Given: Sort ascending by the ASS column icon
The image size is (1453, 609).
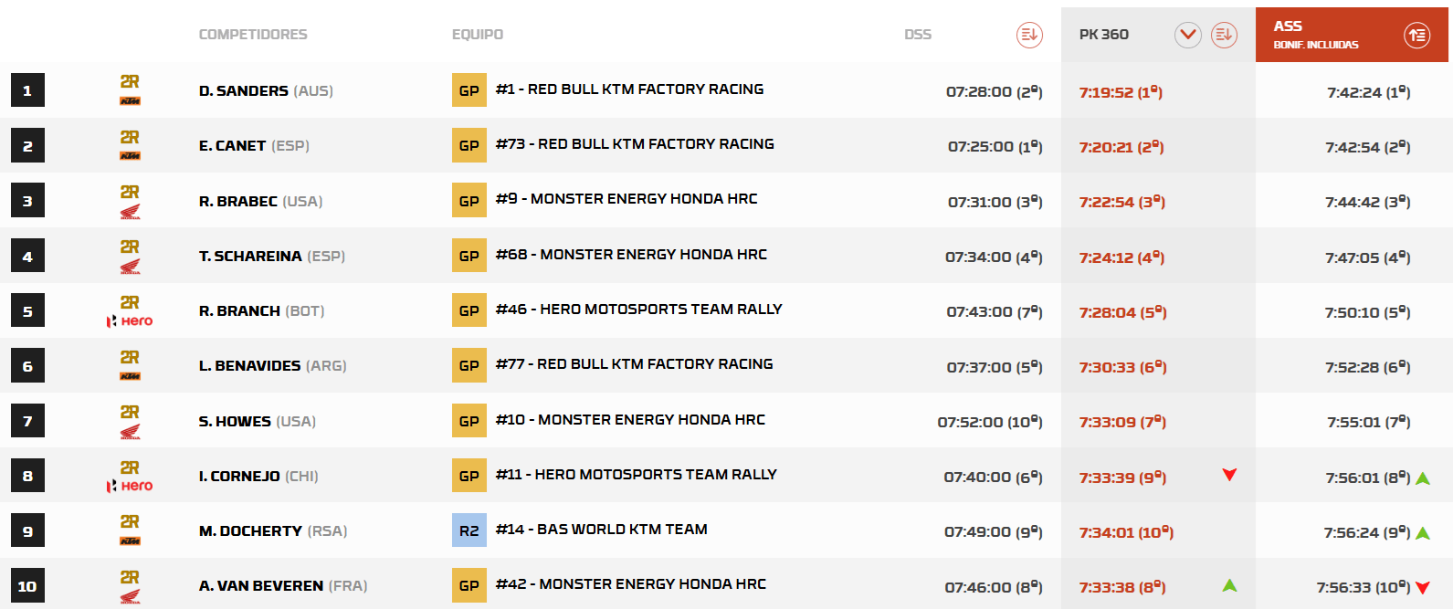Looking at the screenshot, I should pyautogui.click(x=1416, y=35).
